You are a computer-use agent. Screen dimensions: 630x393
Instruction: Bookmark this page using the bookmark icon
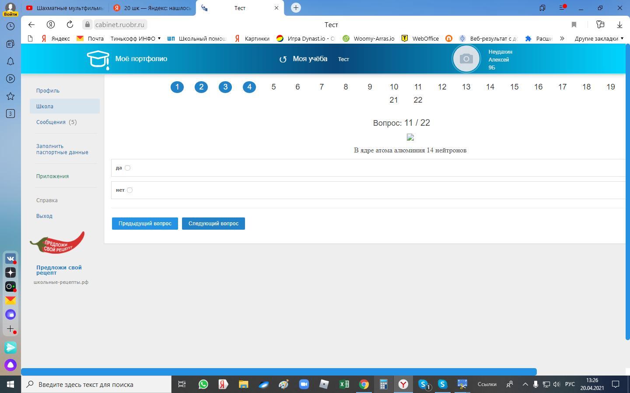[574, 24]
